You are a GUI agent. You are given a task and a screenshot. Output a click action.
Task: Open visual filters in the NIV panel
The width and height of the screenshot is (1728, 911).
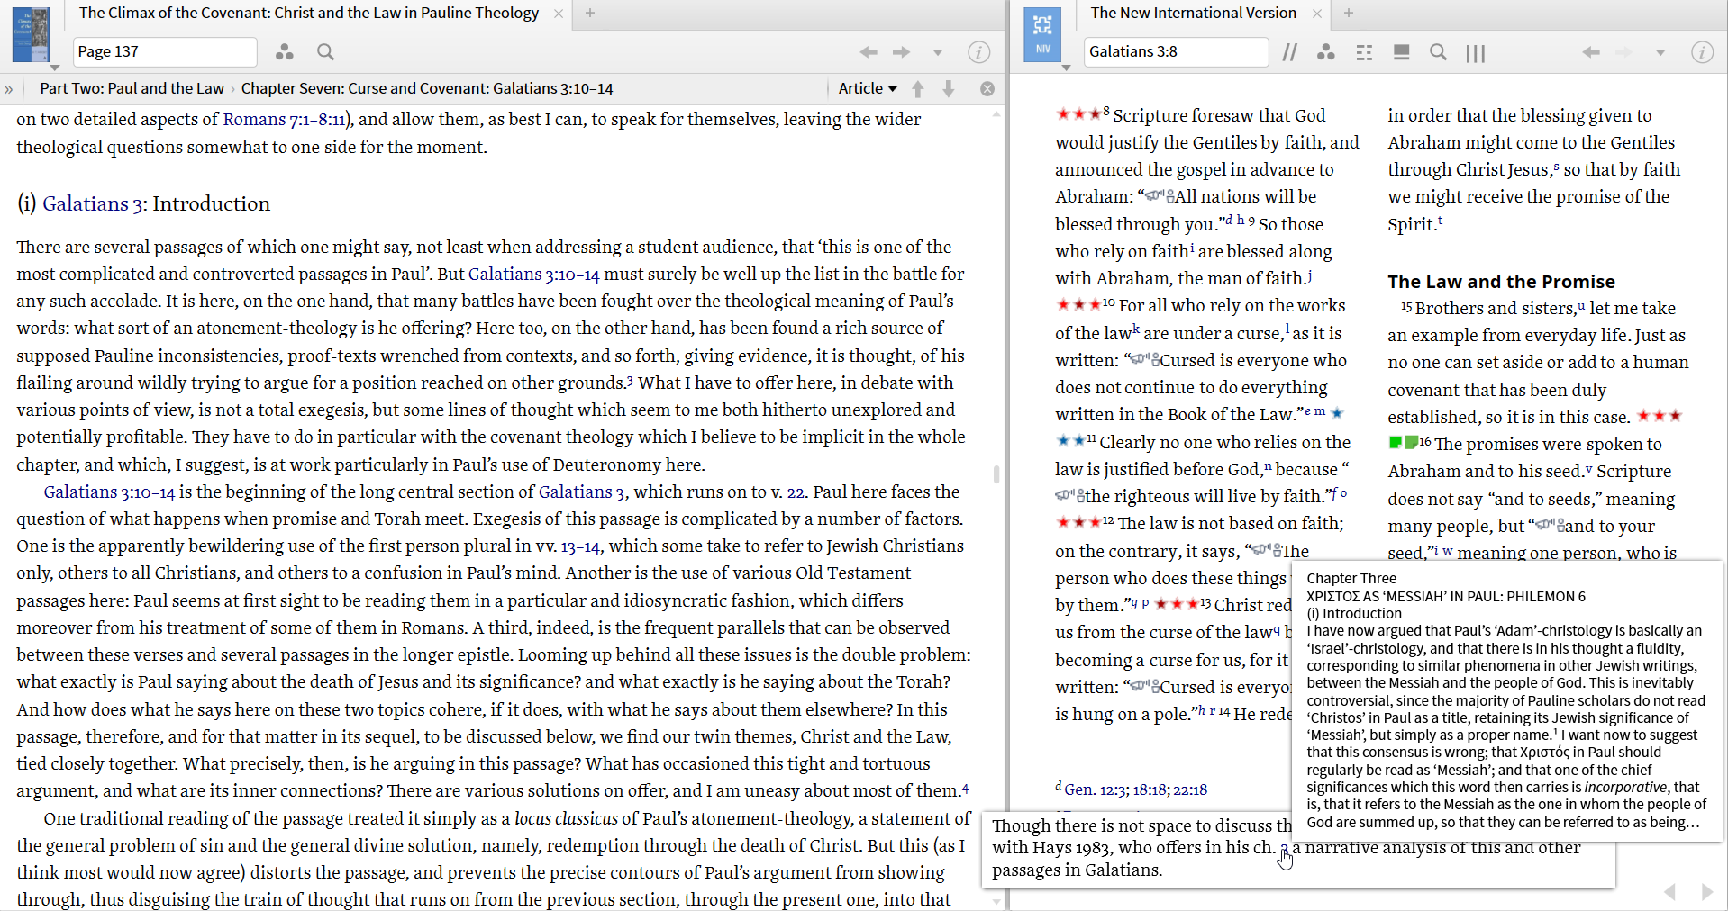tap(1326, 52)
